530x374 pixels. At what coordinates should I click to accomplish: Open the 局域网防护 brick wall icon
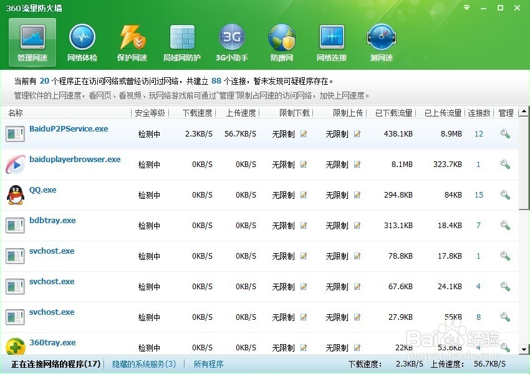tap(182, 42)
